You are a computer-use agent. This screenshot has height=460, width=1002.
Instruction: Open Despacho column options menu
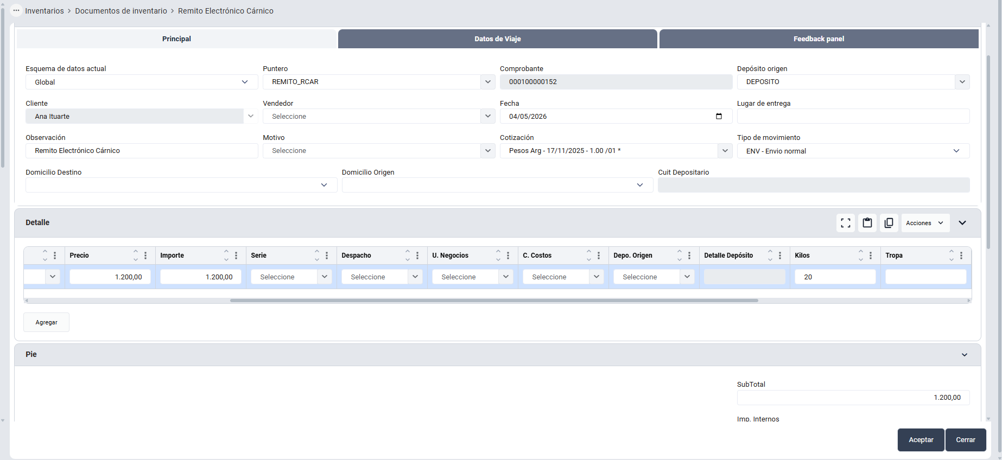[417, 255]
